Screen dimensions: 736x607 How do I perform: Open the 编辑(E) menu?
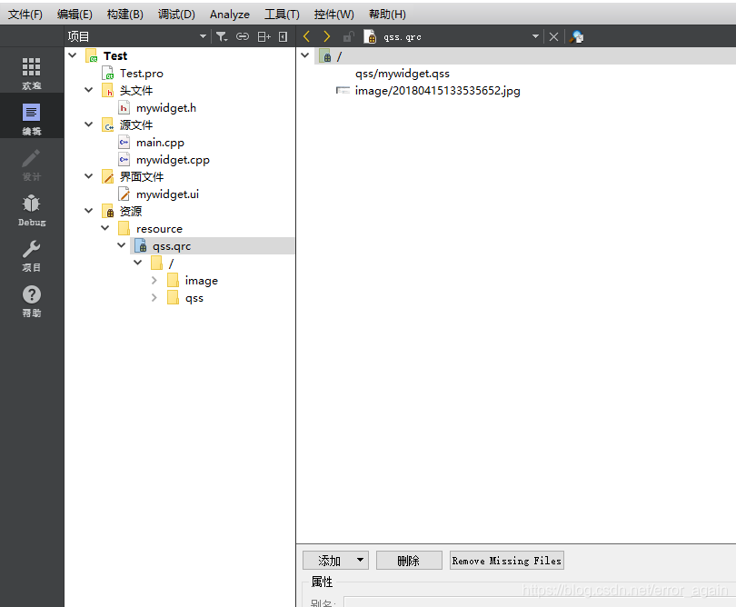[x=75, y=15]
